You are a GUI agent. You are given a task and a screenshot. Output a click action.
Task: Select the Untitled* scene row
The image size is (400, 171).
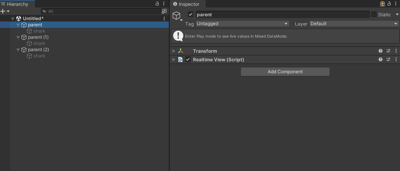click(84, 19)
